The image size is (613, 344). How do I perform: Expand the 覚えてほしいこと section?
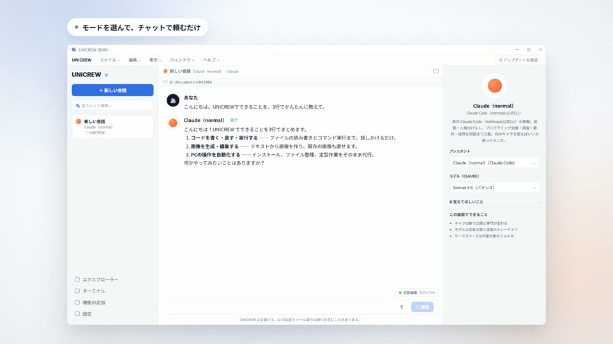(x=494, y=202)
